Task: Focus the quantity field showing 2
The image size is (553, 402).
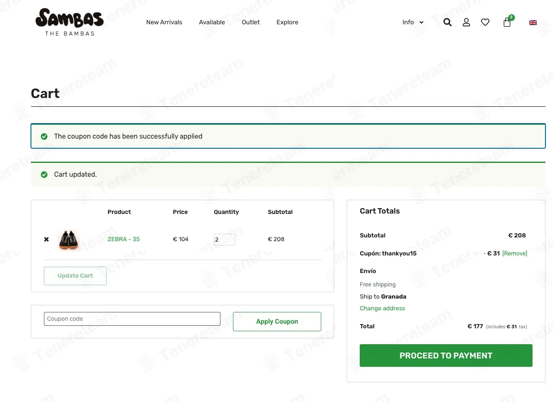Action: tap(224, 240)
